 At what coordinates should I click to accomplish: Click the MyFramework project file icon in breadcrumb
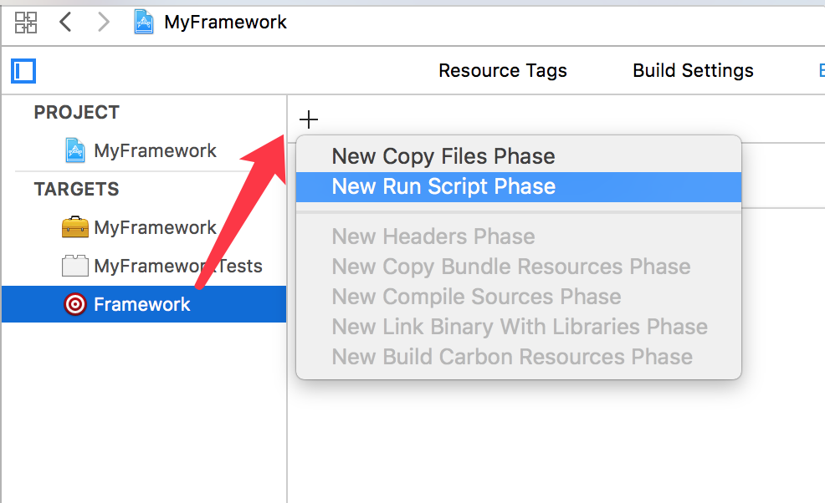146,22
